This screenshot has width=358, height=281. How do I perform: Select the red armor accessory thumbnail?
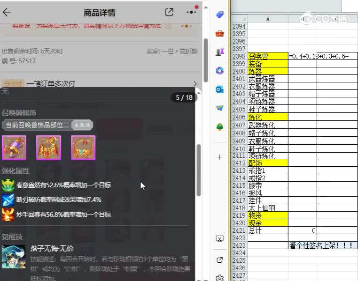(x=49, y=148)
